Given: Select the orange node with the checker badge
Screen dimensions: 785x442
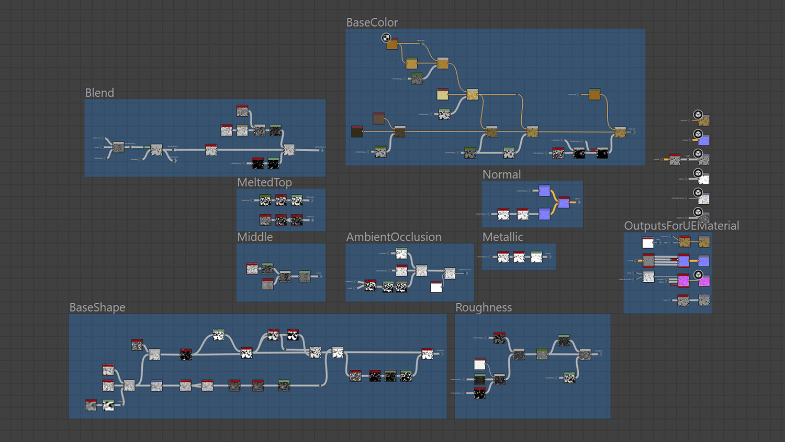Looking at the screenshot, I should 392,43.
